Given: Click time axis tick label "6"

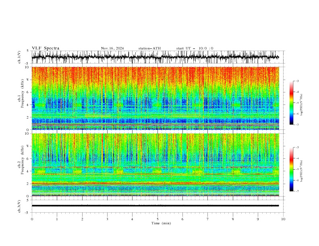Looking at the screenshot, I should click(x=182, y=219).
